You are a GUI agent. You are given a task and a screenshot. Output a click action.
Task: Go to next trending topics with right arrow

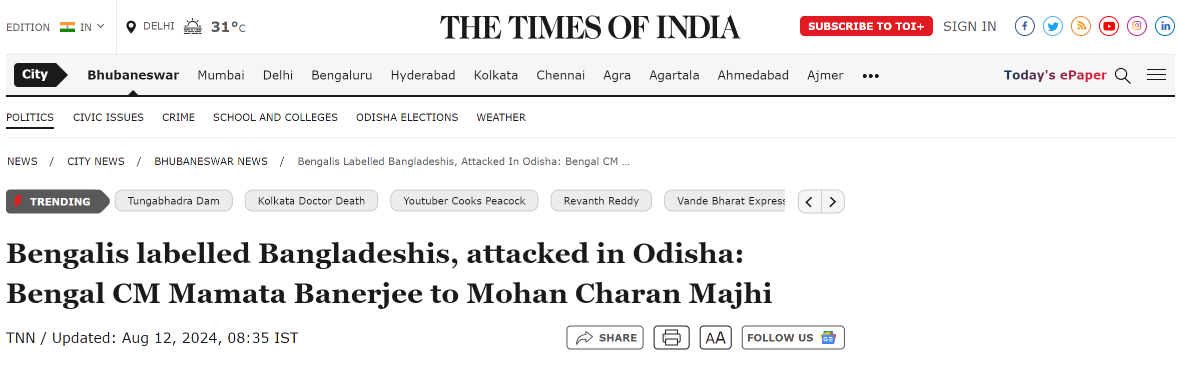[x=832, y=201]
